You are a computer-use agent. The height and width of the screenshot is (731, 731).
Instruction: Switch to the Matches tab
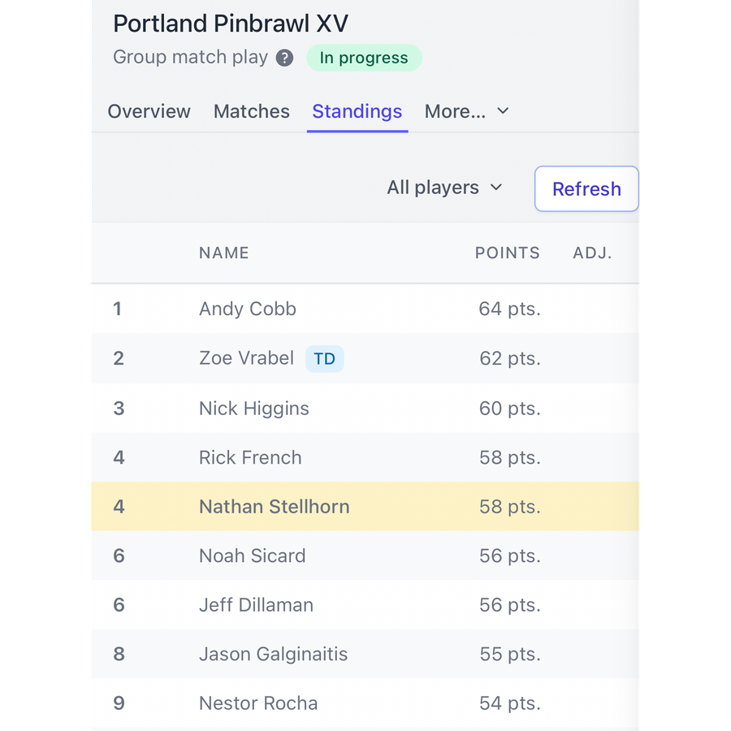(x=252, y=111)
